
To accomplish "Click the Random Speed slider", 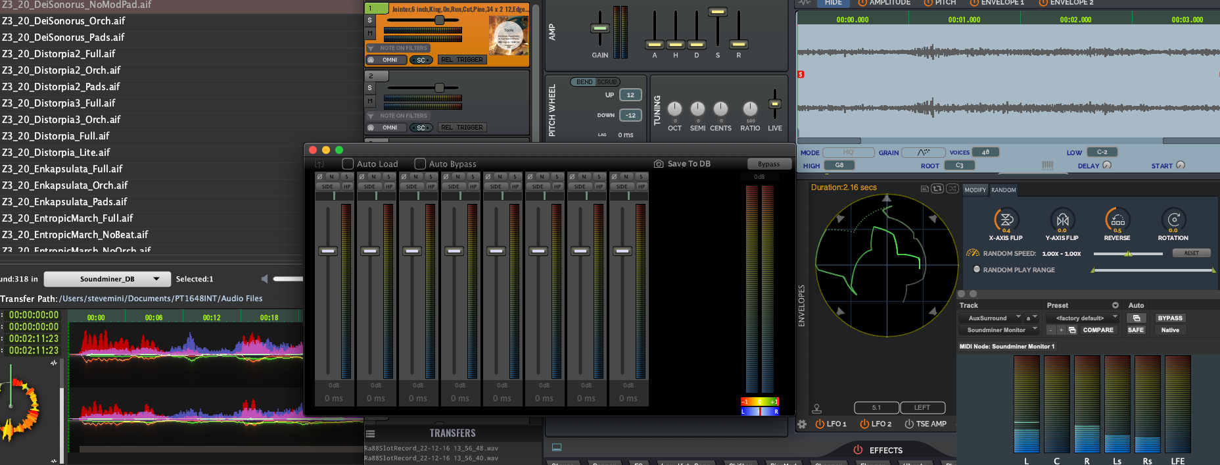I will (x=1128, y=253).
